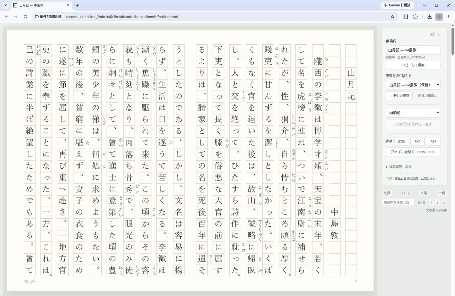Click the 縦書き原稿用紙 site info chip
Viewport: 455px width, 296px height.
pyautogui.click(x=48, y=17)
